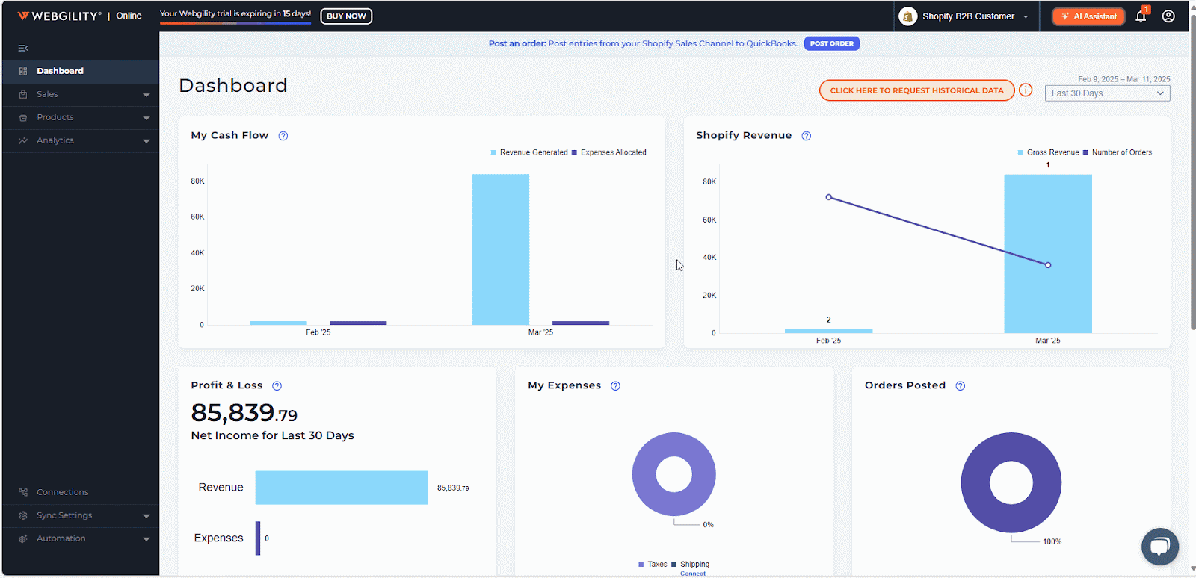This screenshot has width=1196, height=578.
Task: Go to Connections in the sidebar
Action: (63, 492)
